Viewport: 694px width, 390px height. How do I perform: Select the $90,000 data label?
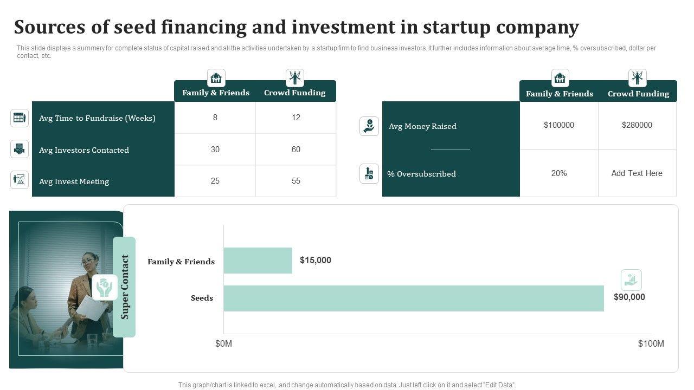pos(629,297)
